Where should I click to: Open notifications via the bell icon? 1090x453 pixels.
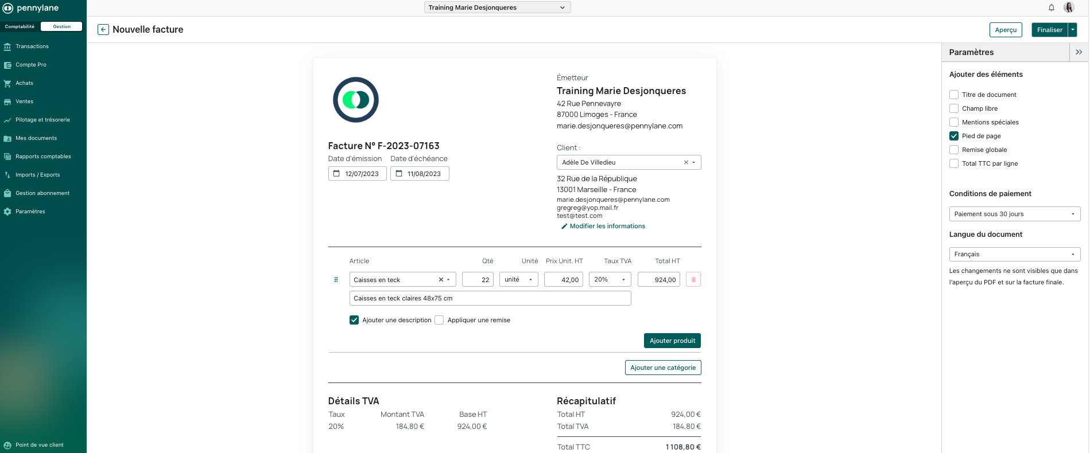1052,7
